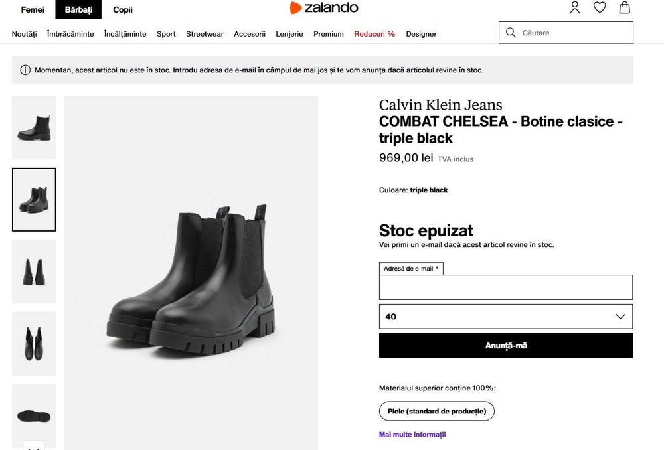Select the sole-view boot thumbnail
This screenshot has height=450, width=664.
click(34, 415)
